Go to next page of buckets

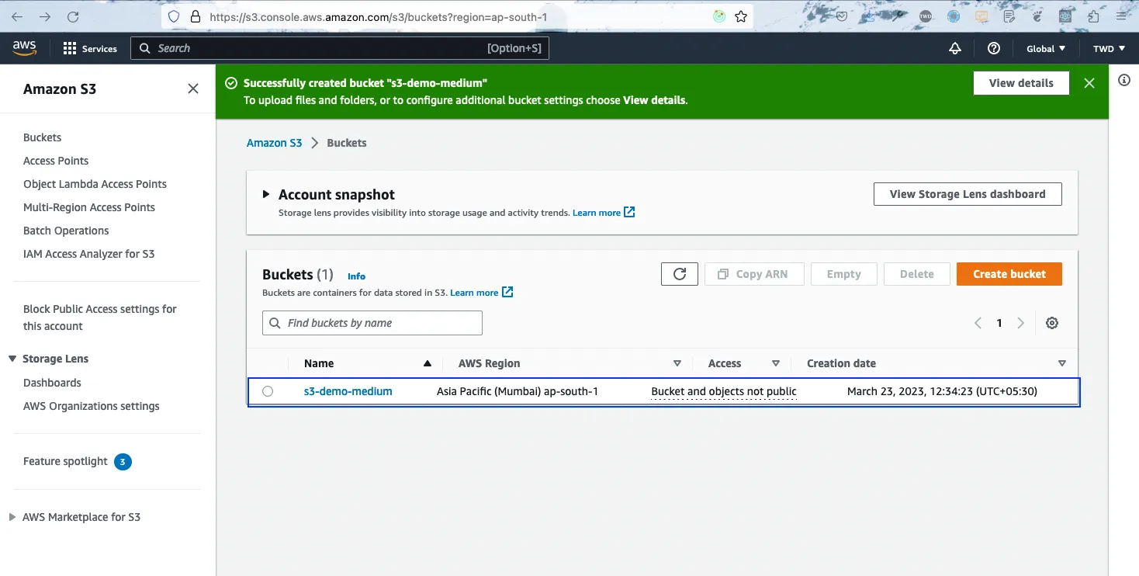(1021, 323)
